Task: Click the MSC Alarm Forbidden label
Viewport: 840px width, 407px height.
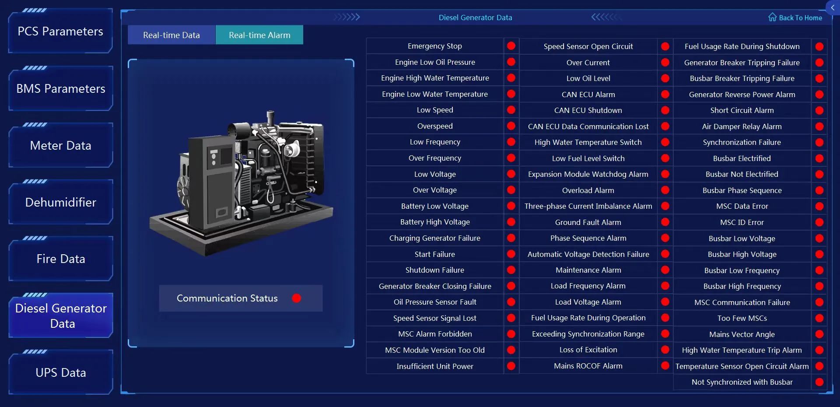Action: tap(435, 334)
